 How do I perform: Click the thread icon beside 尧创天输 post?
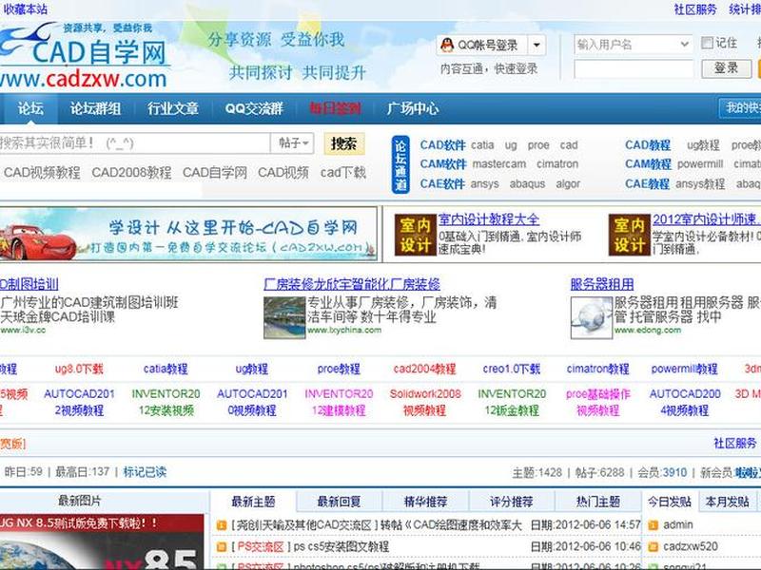click(x=222, y=525)
